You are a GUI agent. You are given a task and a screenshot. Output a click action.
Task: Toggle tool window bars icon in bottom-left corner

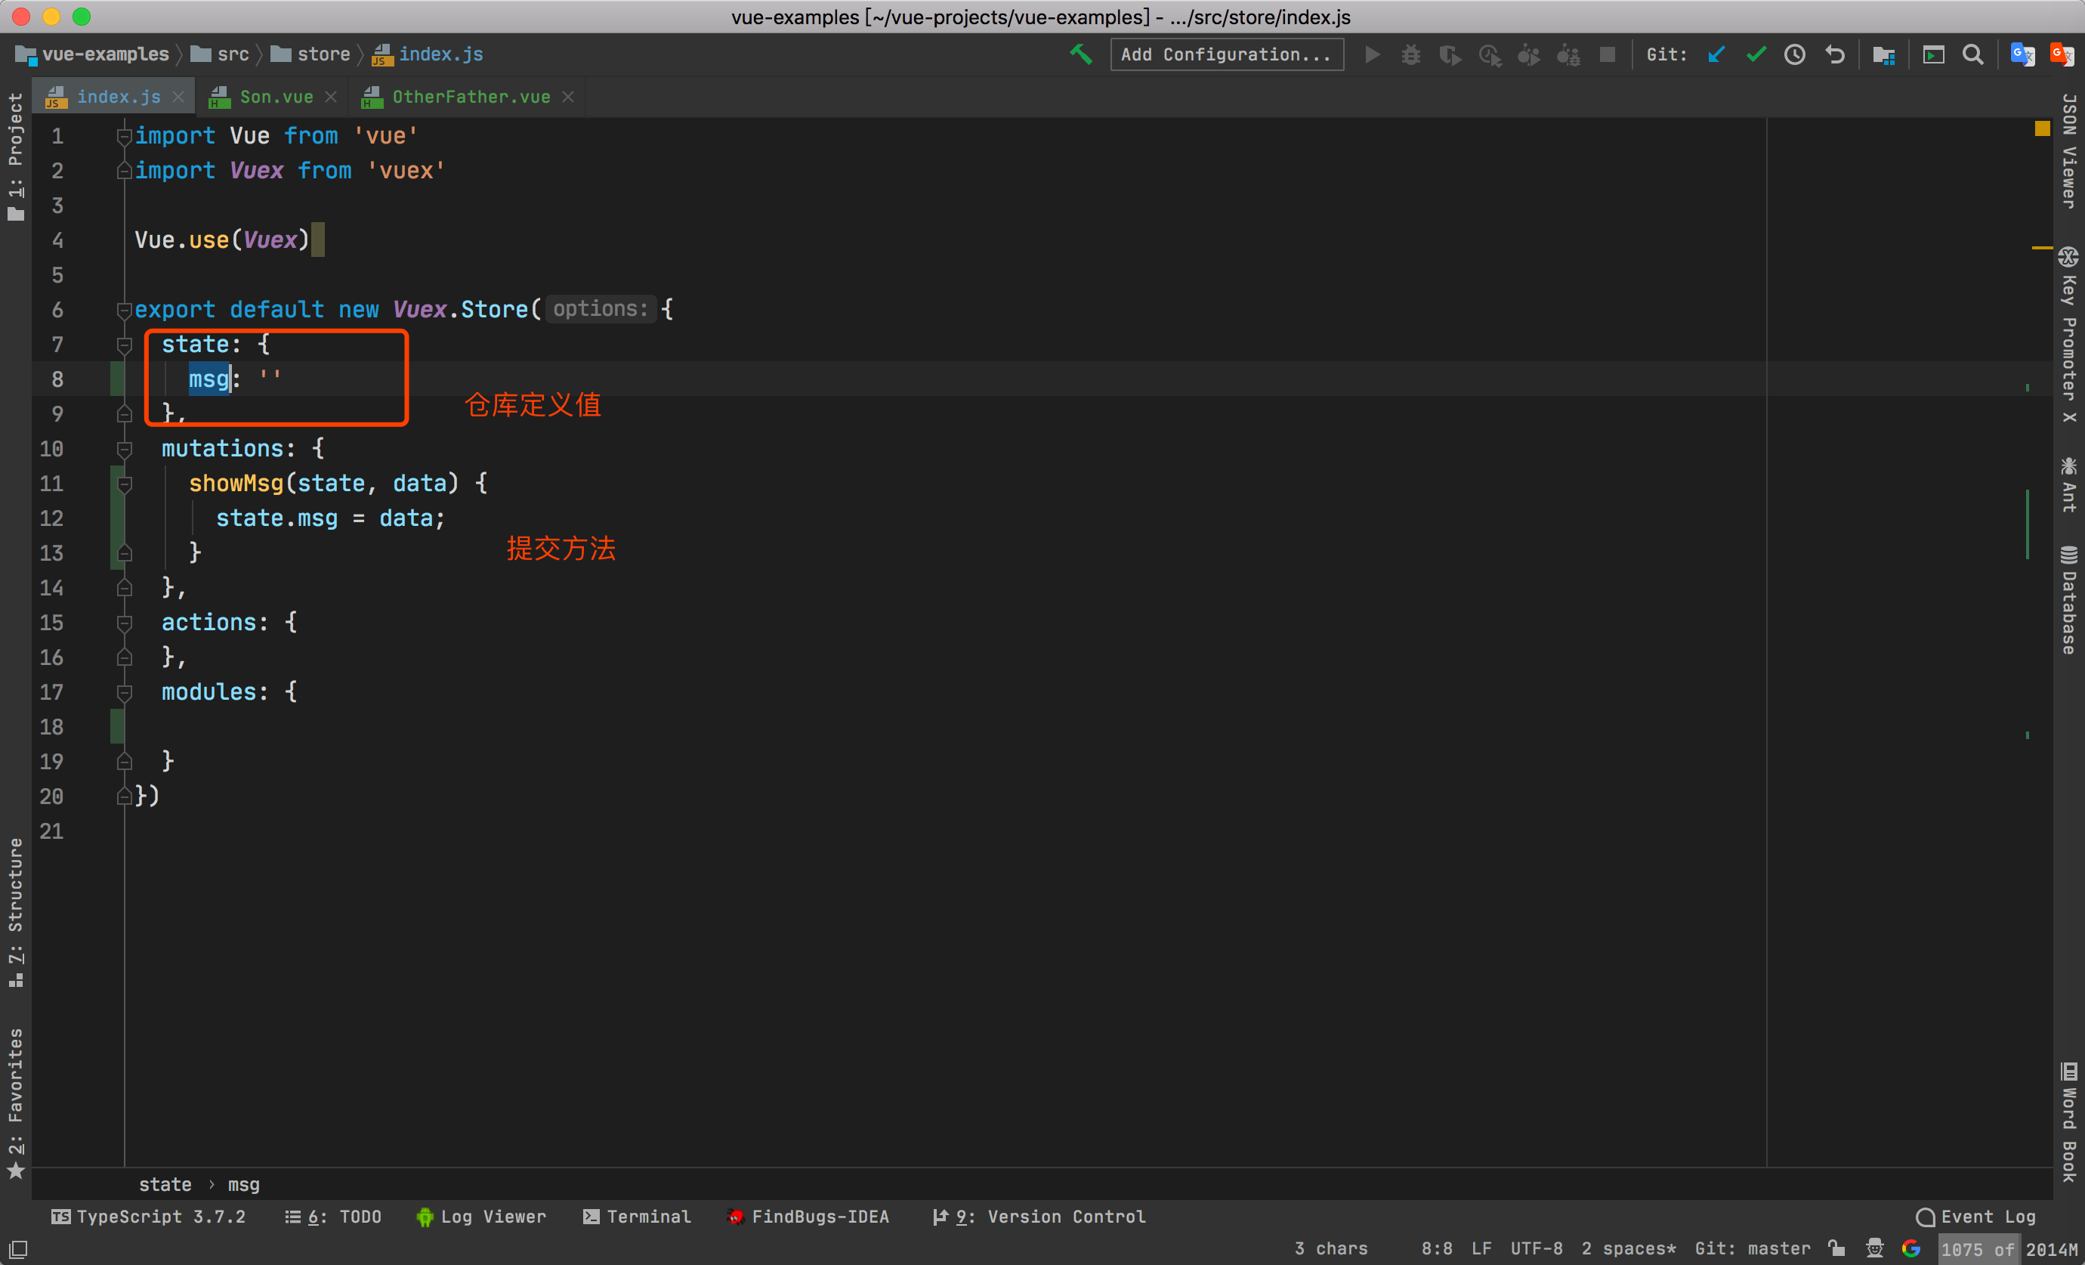(x=18, y=1249)
